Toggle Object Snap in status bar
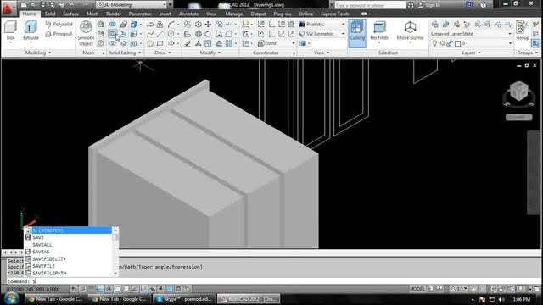The height and width of the screenshot is (305, 543). [117, 289]
